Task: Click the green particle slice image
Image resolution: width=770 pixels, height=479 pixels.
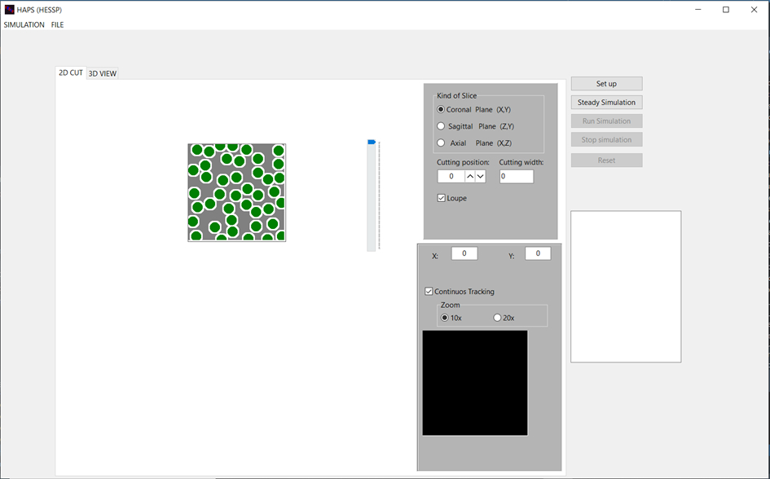Action: click(236, 192)
